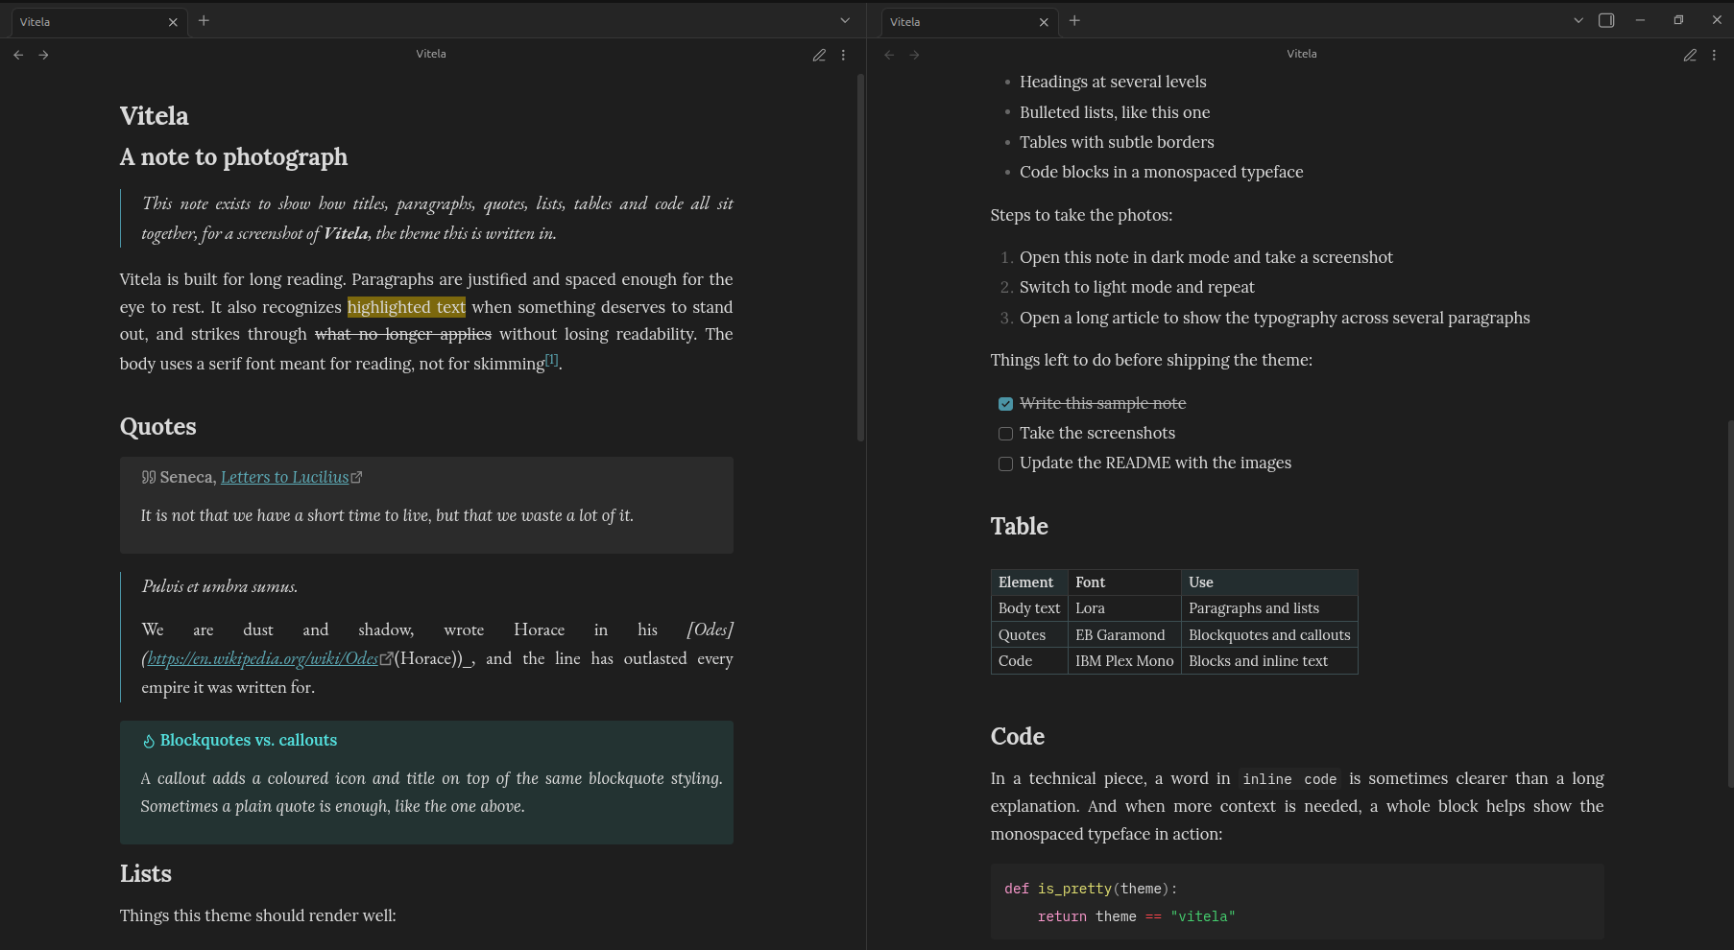
Task: Open the Letters to Lucilius link
Action: click(284, 477)
